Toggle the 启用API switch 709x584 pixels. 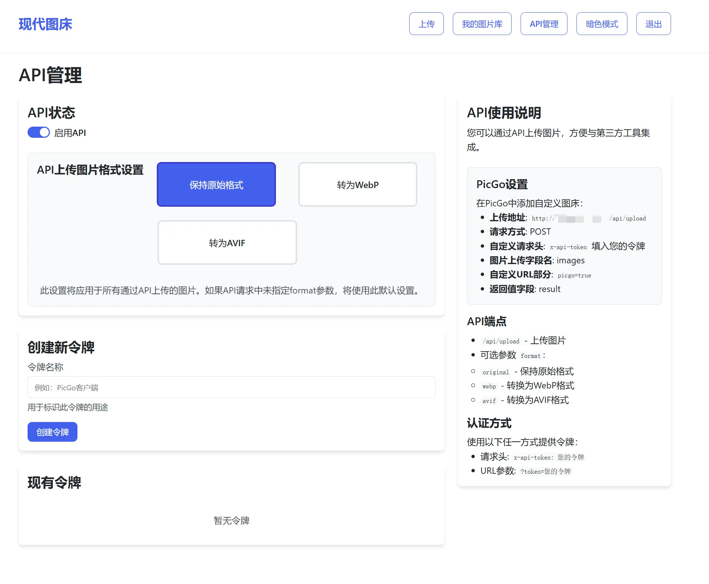39,133
